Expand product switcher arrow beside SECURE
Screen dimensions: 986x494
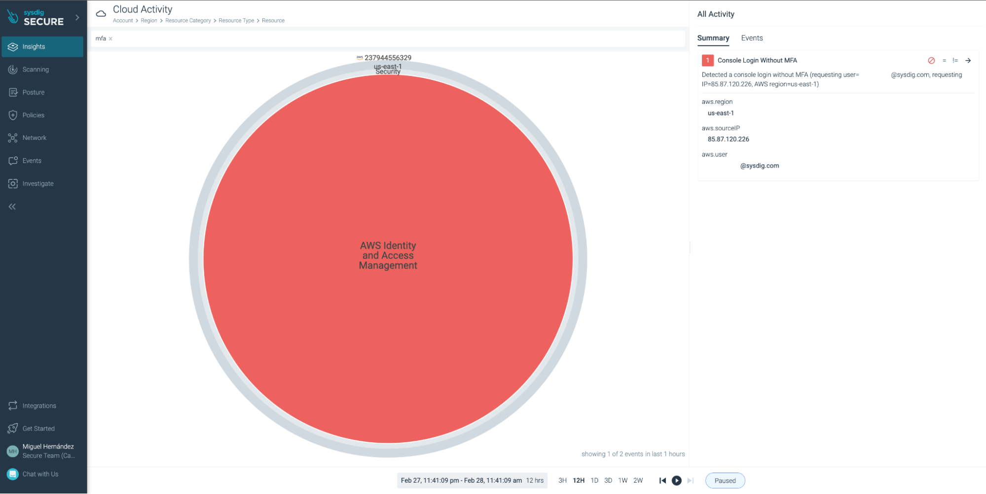77,17
